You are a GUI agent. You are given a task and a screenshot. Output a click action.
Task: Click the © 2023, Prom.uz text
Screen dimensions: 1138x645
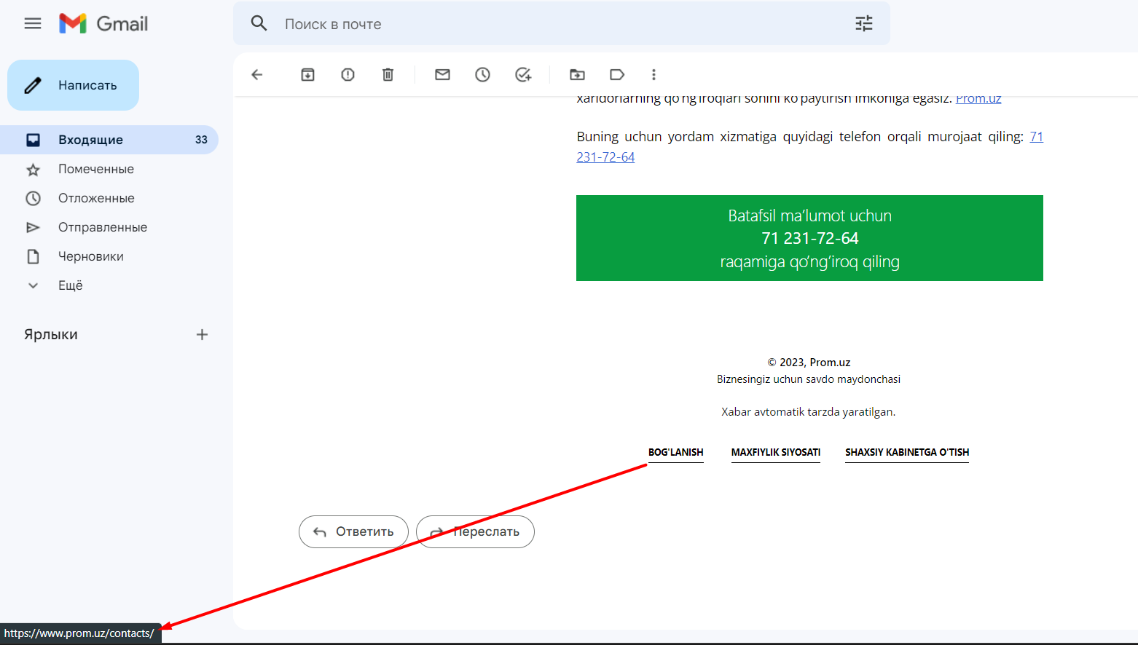[809, 362]
